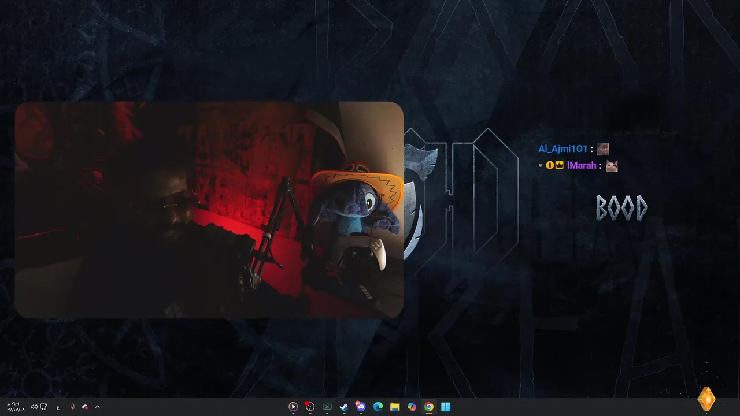Click the face emote in Al_Ajmi101's message
The height and width of the screenshot is (416, 740).
[x=603, y=149]
